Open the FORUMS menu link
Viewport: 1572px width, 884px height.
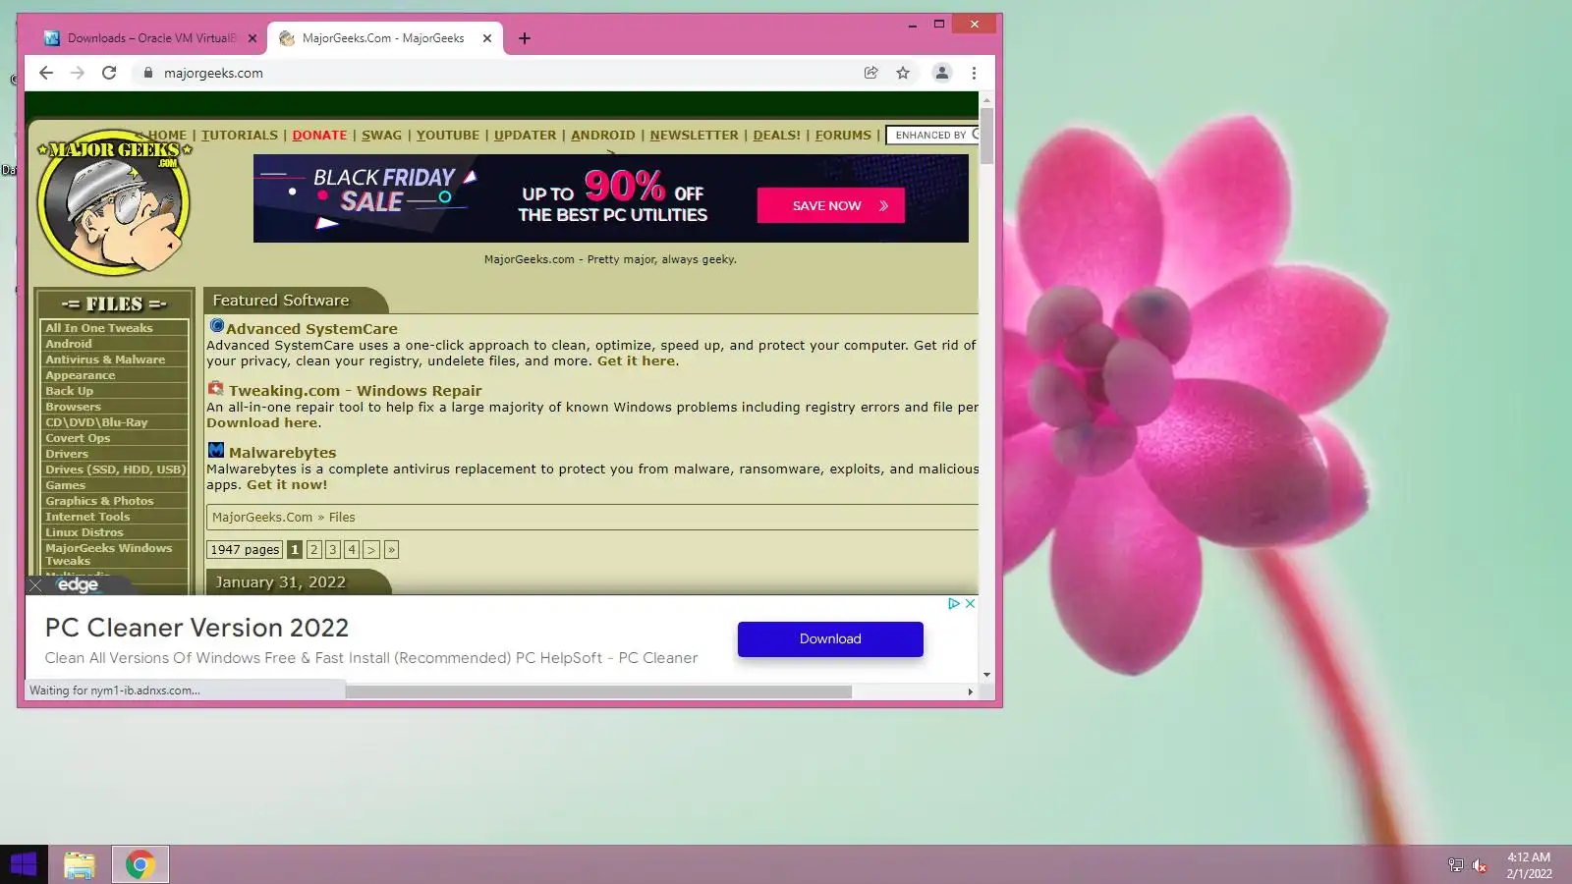[843, 136]
